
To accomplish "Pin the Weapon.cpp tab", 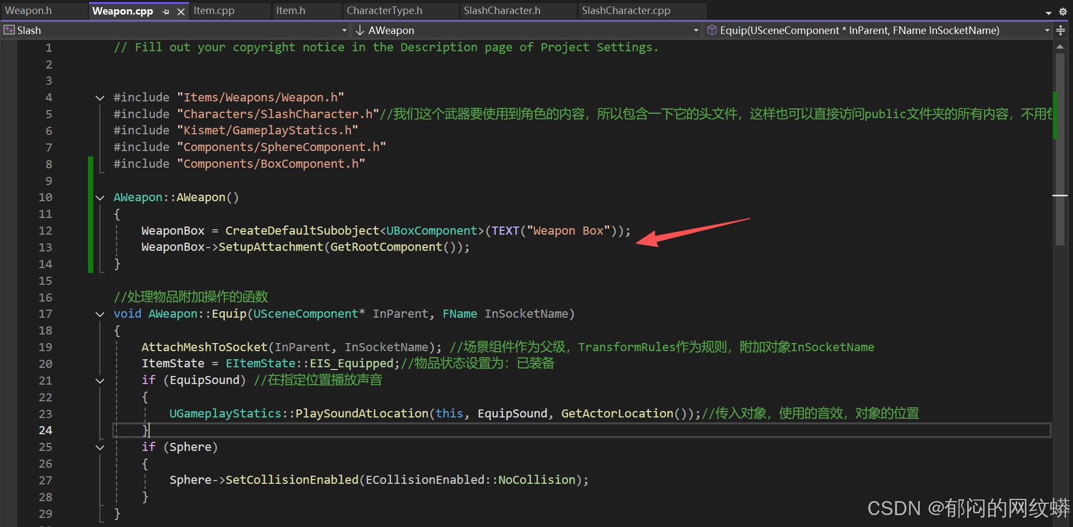I will (166, 11).
